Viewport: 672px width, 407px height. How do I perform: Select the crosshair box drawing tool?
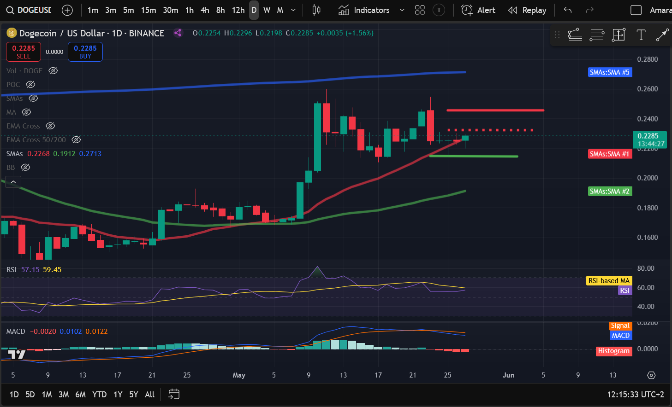coord(618,35)
